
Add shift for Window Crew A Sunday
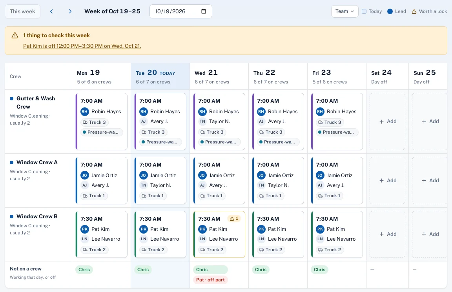click(430, 181)
